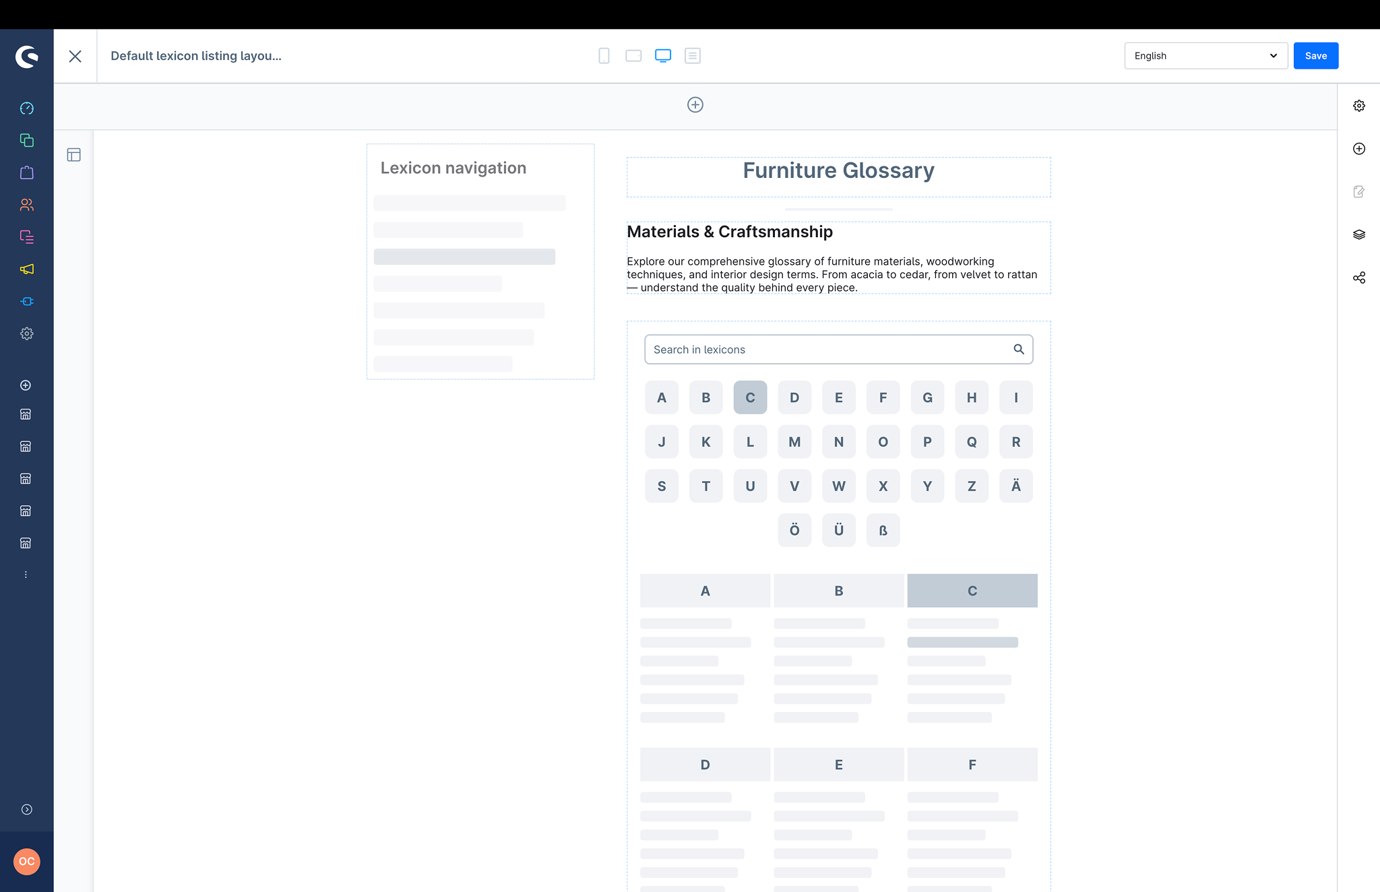Screen dimensions: 1380x892
Task: Click the glossary description paragraph
Action: point(832,274)
